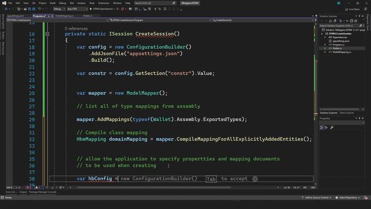Click Add to Source Control

pyautogui.click(x=317, y=197)
